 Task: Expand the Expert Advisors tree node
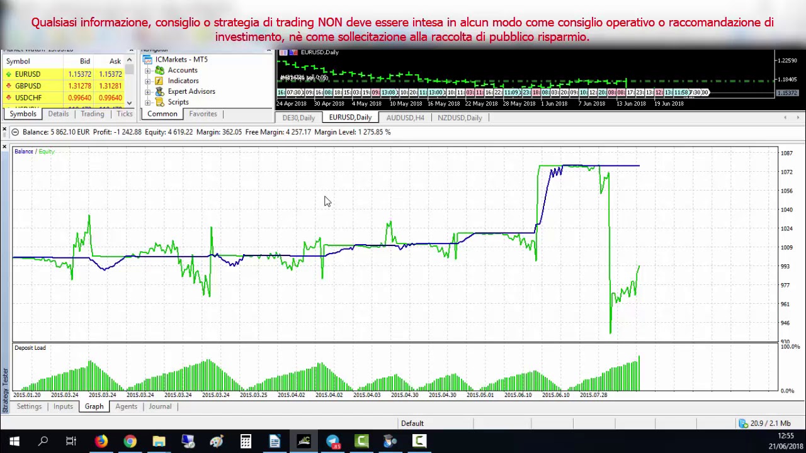(x=147, y=92)
